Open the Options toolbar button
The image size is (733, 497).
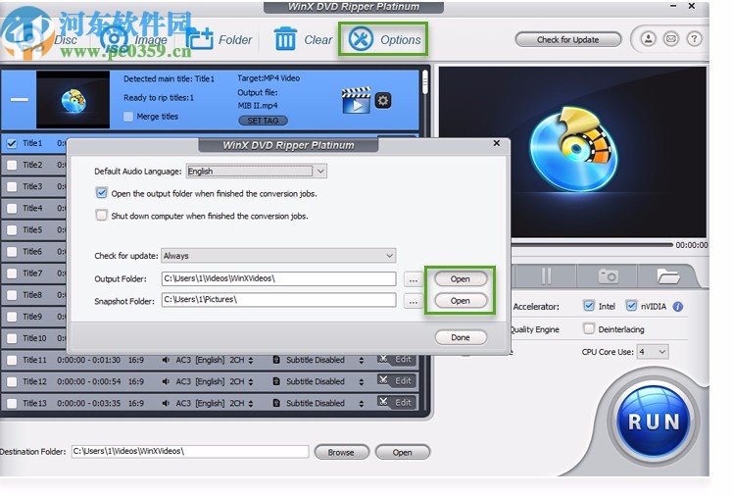pos(383,39)
